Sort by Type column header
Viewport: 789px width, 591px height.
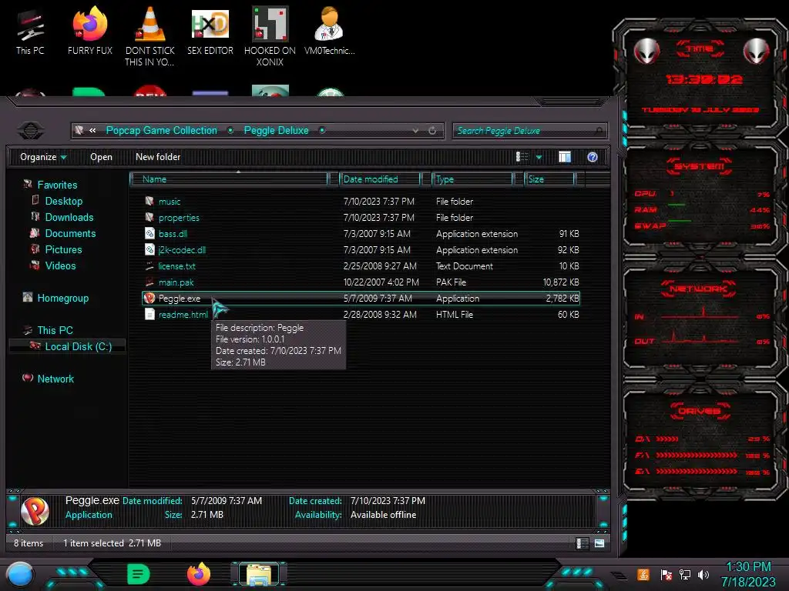pyautogui.click(x=472, y=179)
